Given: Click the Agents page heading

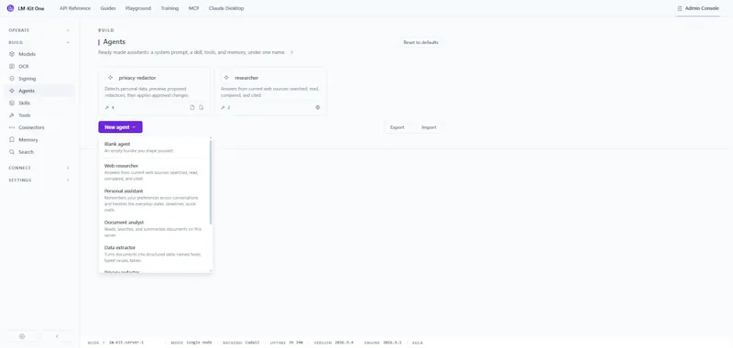Looking at the screenshot, I should pos(114,42).
